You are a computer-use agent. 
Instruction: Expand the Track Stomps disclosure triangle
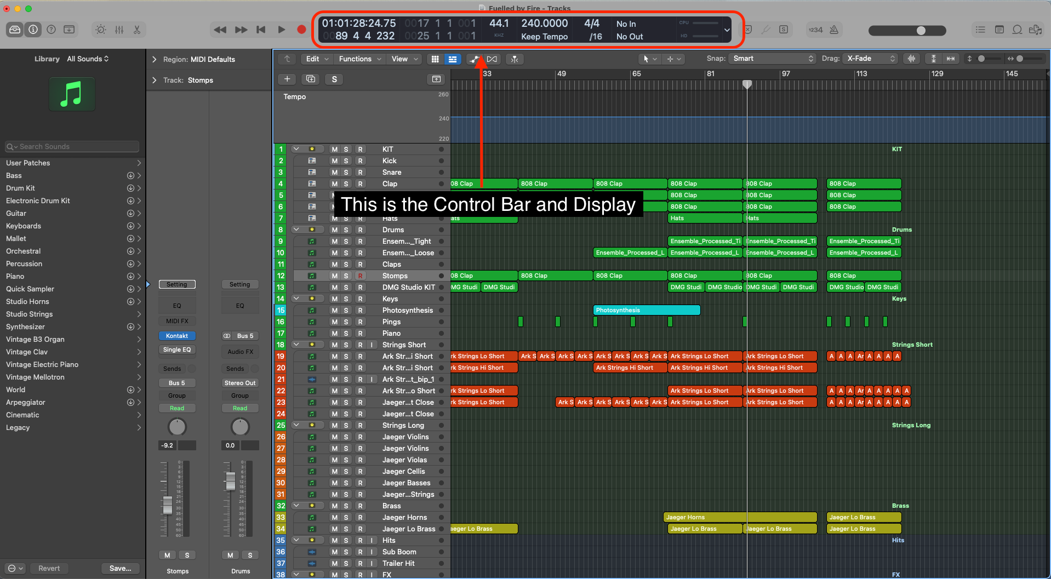tap(154, 80)
